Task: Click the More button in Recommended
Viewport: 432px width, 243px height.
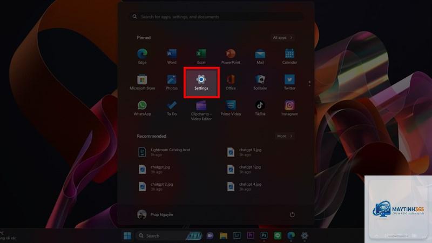Action: (x=285, y=136)
